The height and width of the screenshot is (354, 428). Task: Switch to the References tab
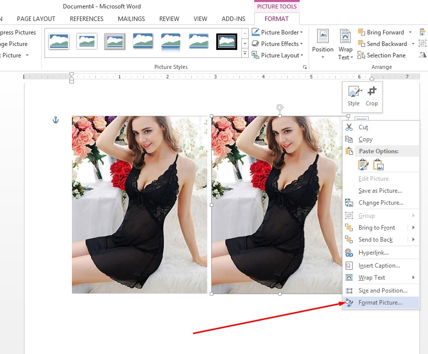86,18
